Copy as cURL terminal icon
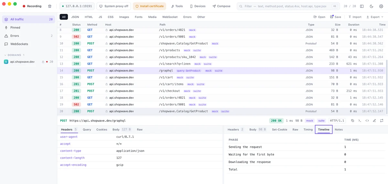This screenshot has width=388, height=184. click(x=360, y=121)
